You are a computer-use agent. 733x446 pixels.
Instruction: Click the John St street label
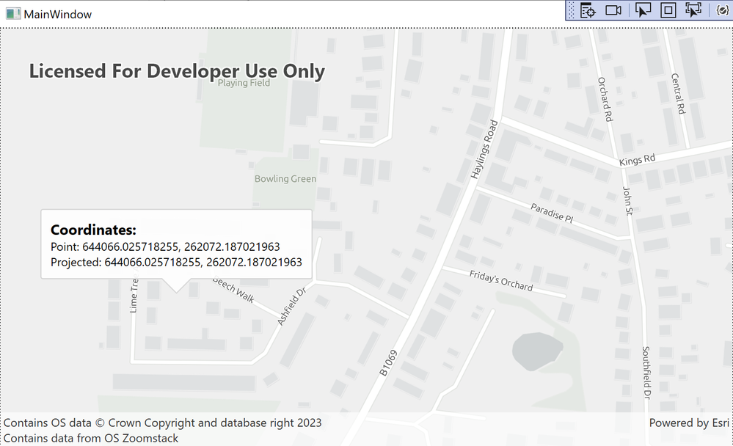pyautogui.click(x=628, y=201)
